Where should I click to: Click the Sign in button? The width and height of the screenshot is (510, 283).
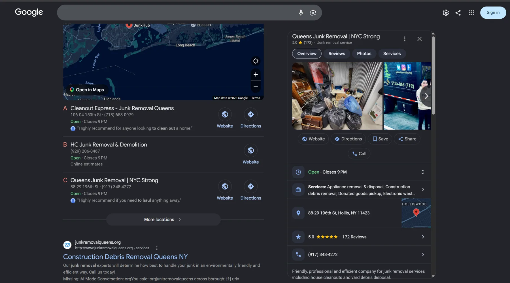coord(493,13)
